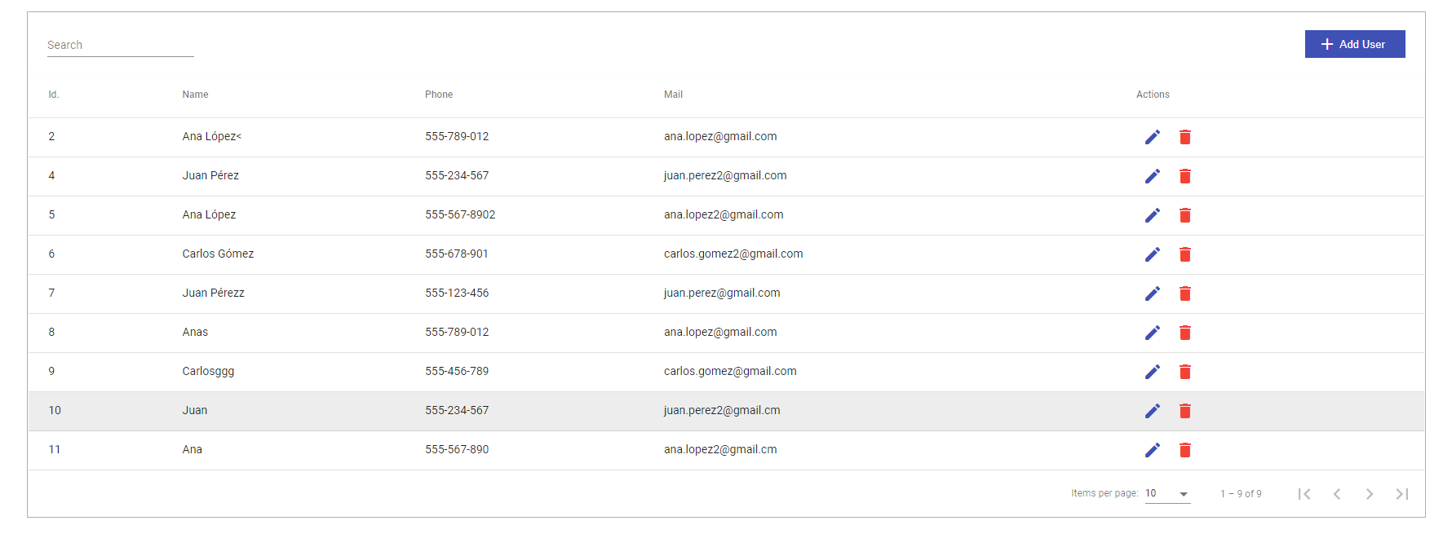1452x556 pixels.
Task: Edit the Anas user entry
Action: point(1152,333)
